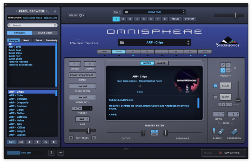Collapse the patch browser side arrow

[x=62, y=15]
